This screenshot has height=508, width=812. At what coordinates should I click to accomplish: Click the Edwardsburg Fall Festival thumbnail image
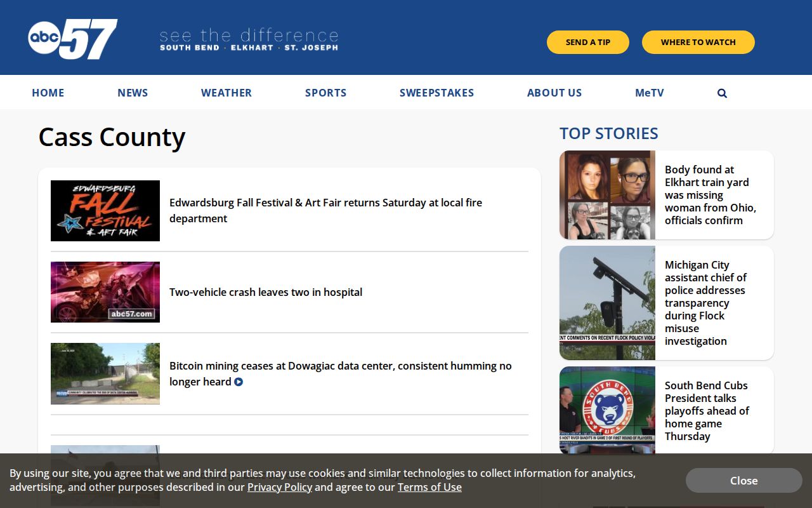105,211
